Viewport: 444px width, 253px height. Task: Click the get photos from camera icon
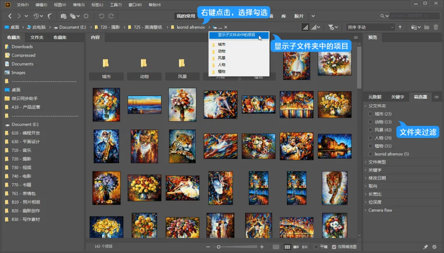[x=63, y=16]
